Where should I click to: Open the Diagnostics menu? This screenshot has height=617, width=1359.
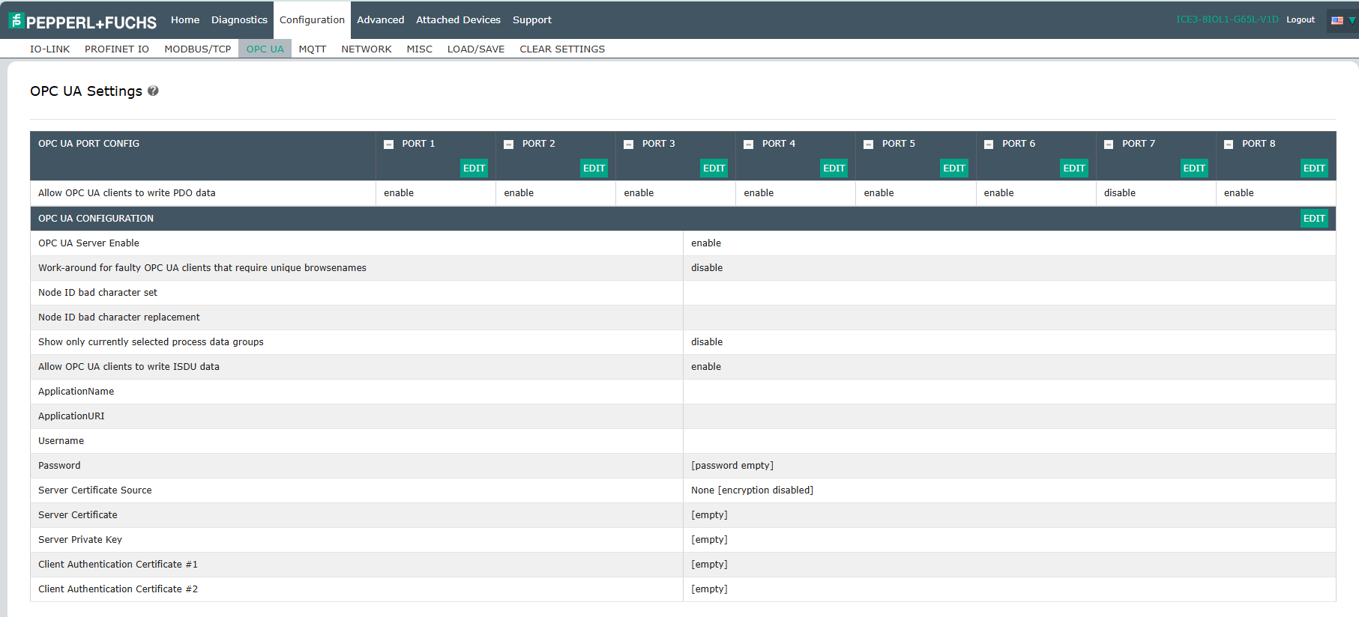[x=239, y=20]
